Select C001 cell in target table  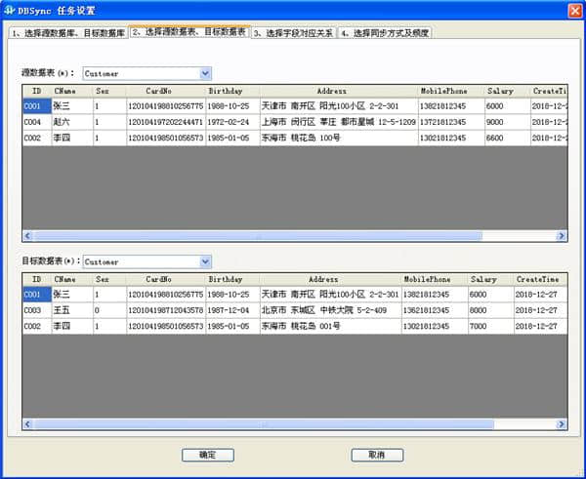point(34,294)
